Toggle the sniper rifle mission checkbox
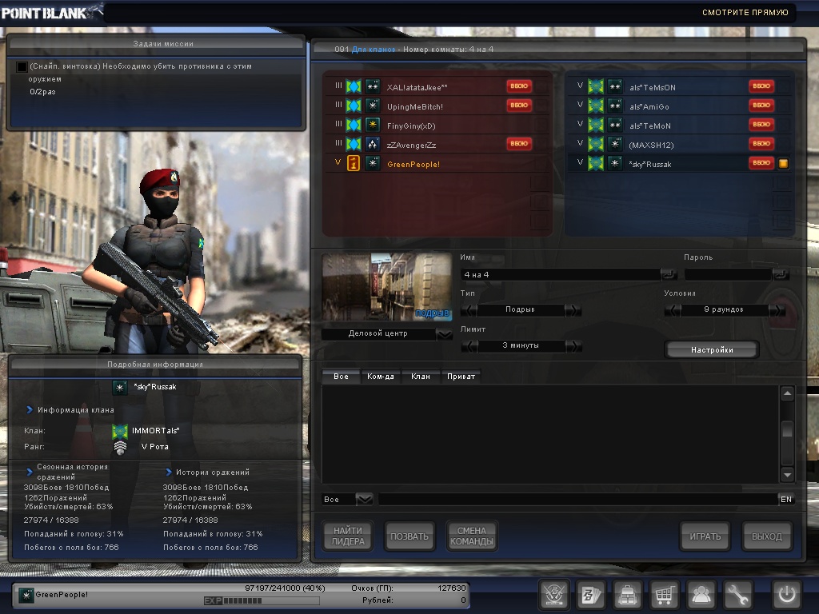819x614 pixels. (x=22, y=67)
